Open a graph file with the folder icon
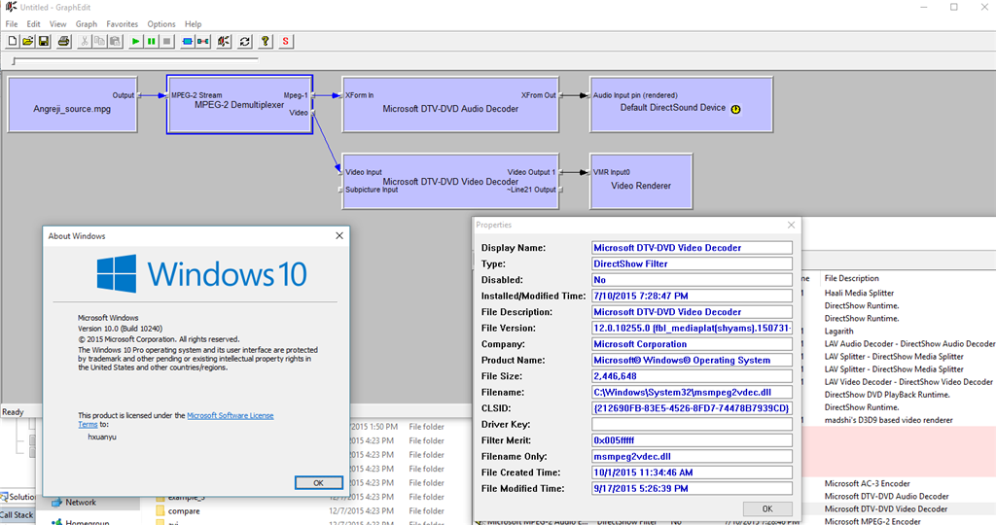Screen dimensions: 996x525 [28, 41]
